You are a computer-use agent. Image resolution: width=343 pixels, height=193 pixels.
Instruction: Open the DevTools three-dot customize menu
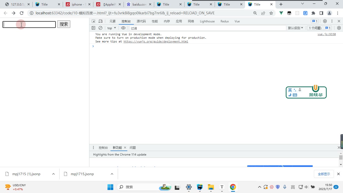click(x=332, y=21)
